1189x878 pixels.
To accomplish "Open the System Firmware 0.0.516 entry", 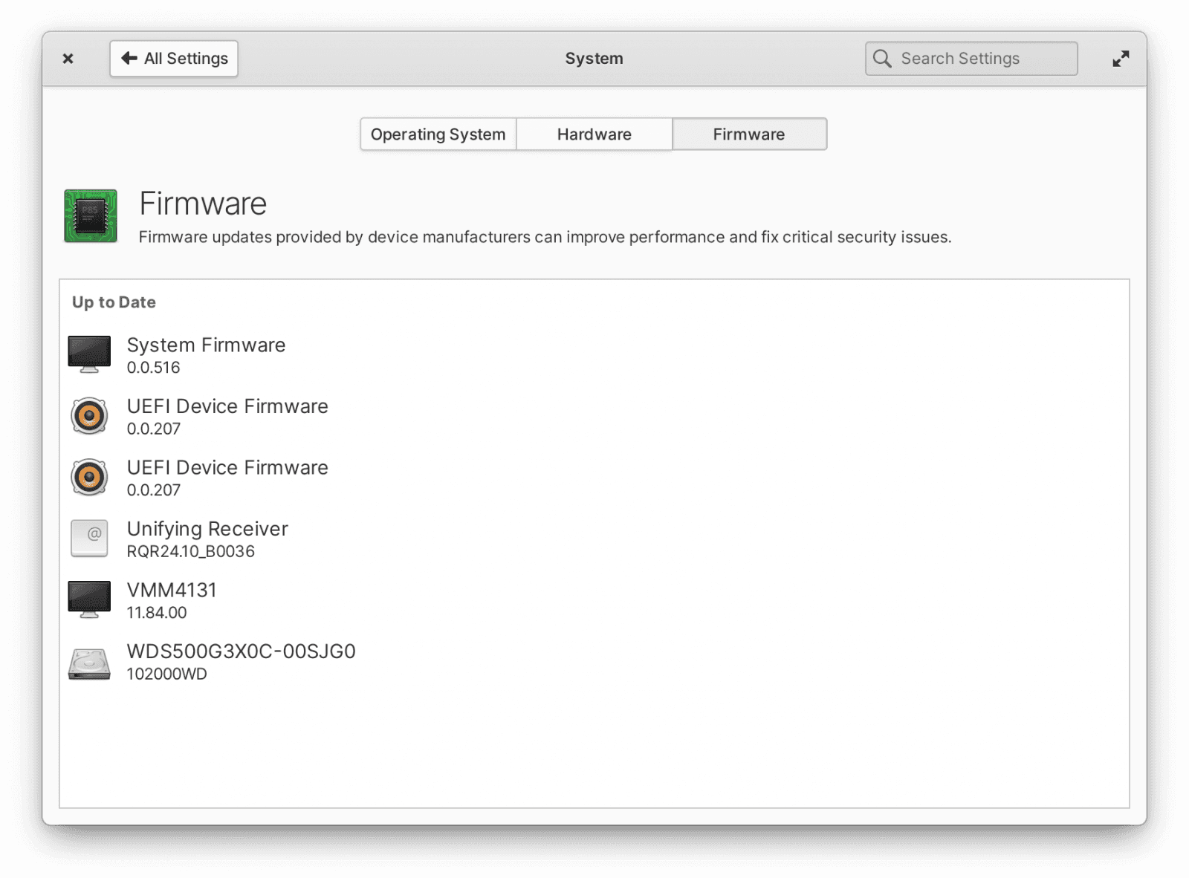I will coord(206,353).
